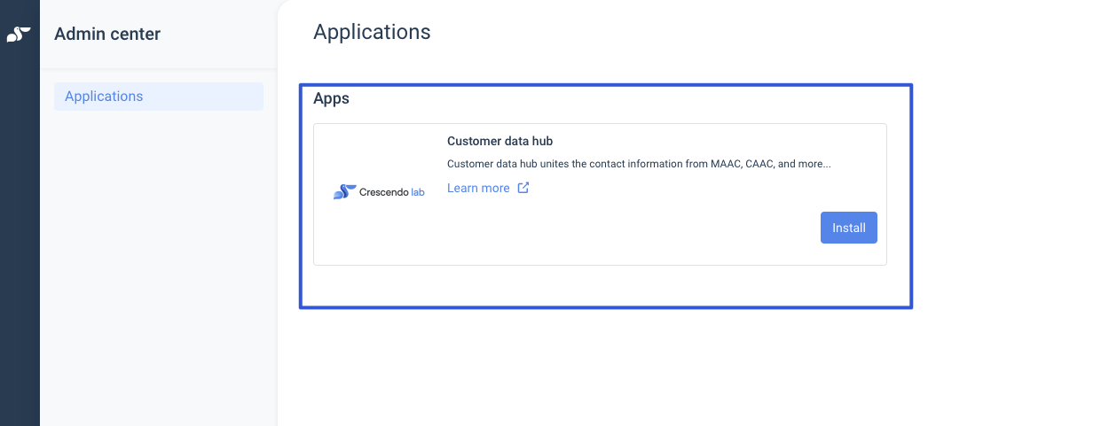The width and height of the screenshot is (1109, 426).
Task: Click the Crescendo lab logo in the app card
Action: [x=379, y=192]
